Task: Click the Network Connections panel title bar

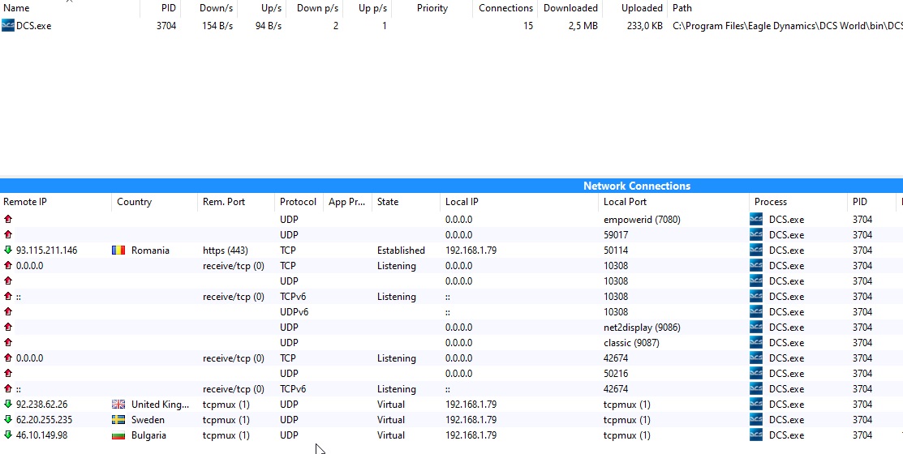Action: coord(451,186)
